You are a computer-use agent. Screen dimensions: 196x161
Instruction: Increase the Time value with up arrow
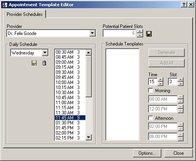(x=161, y=80)
